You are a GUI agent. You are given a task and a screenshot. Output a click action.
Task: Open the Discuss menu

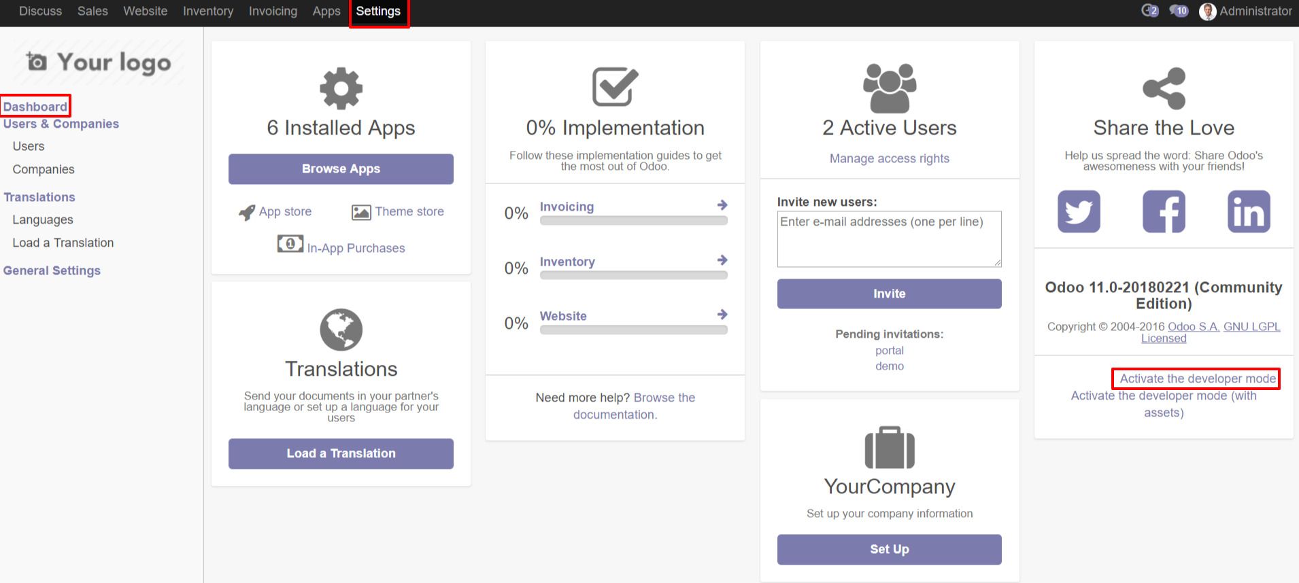tap(40, 12)
